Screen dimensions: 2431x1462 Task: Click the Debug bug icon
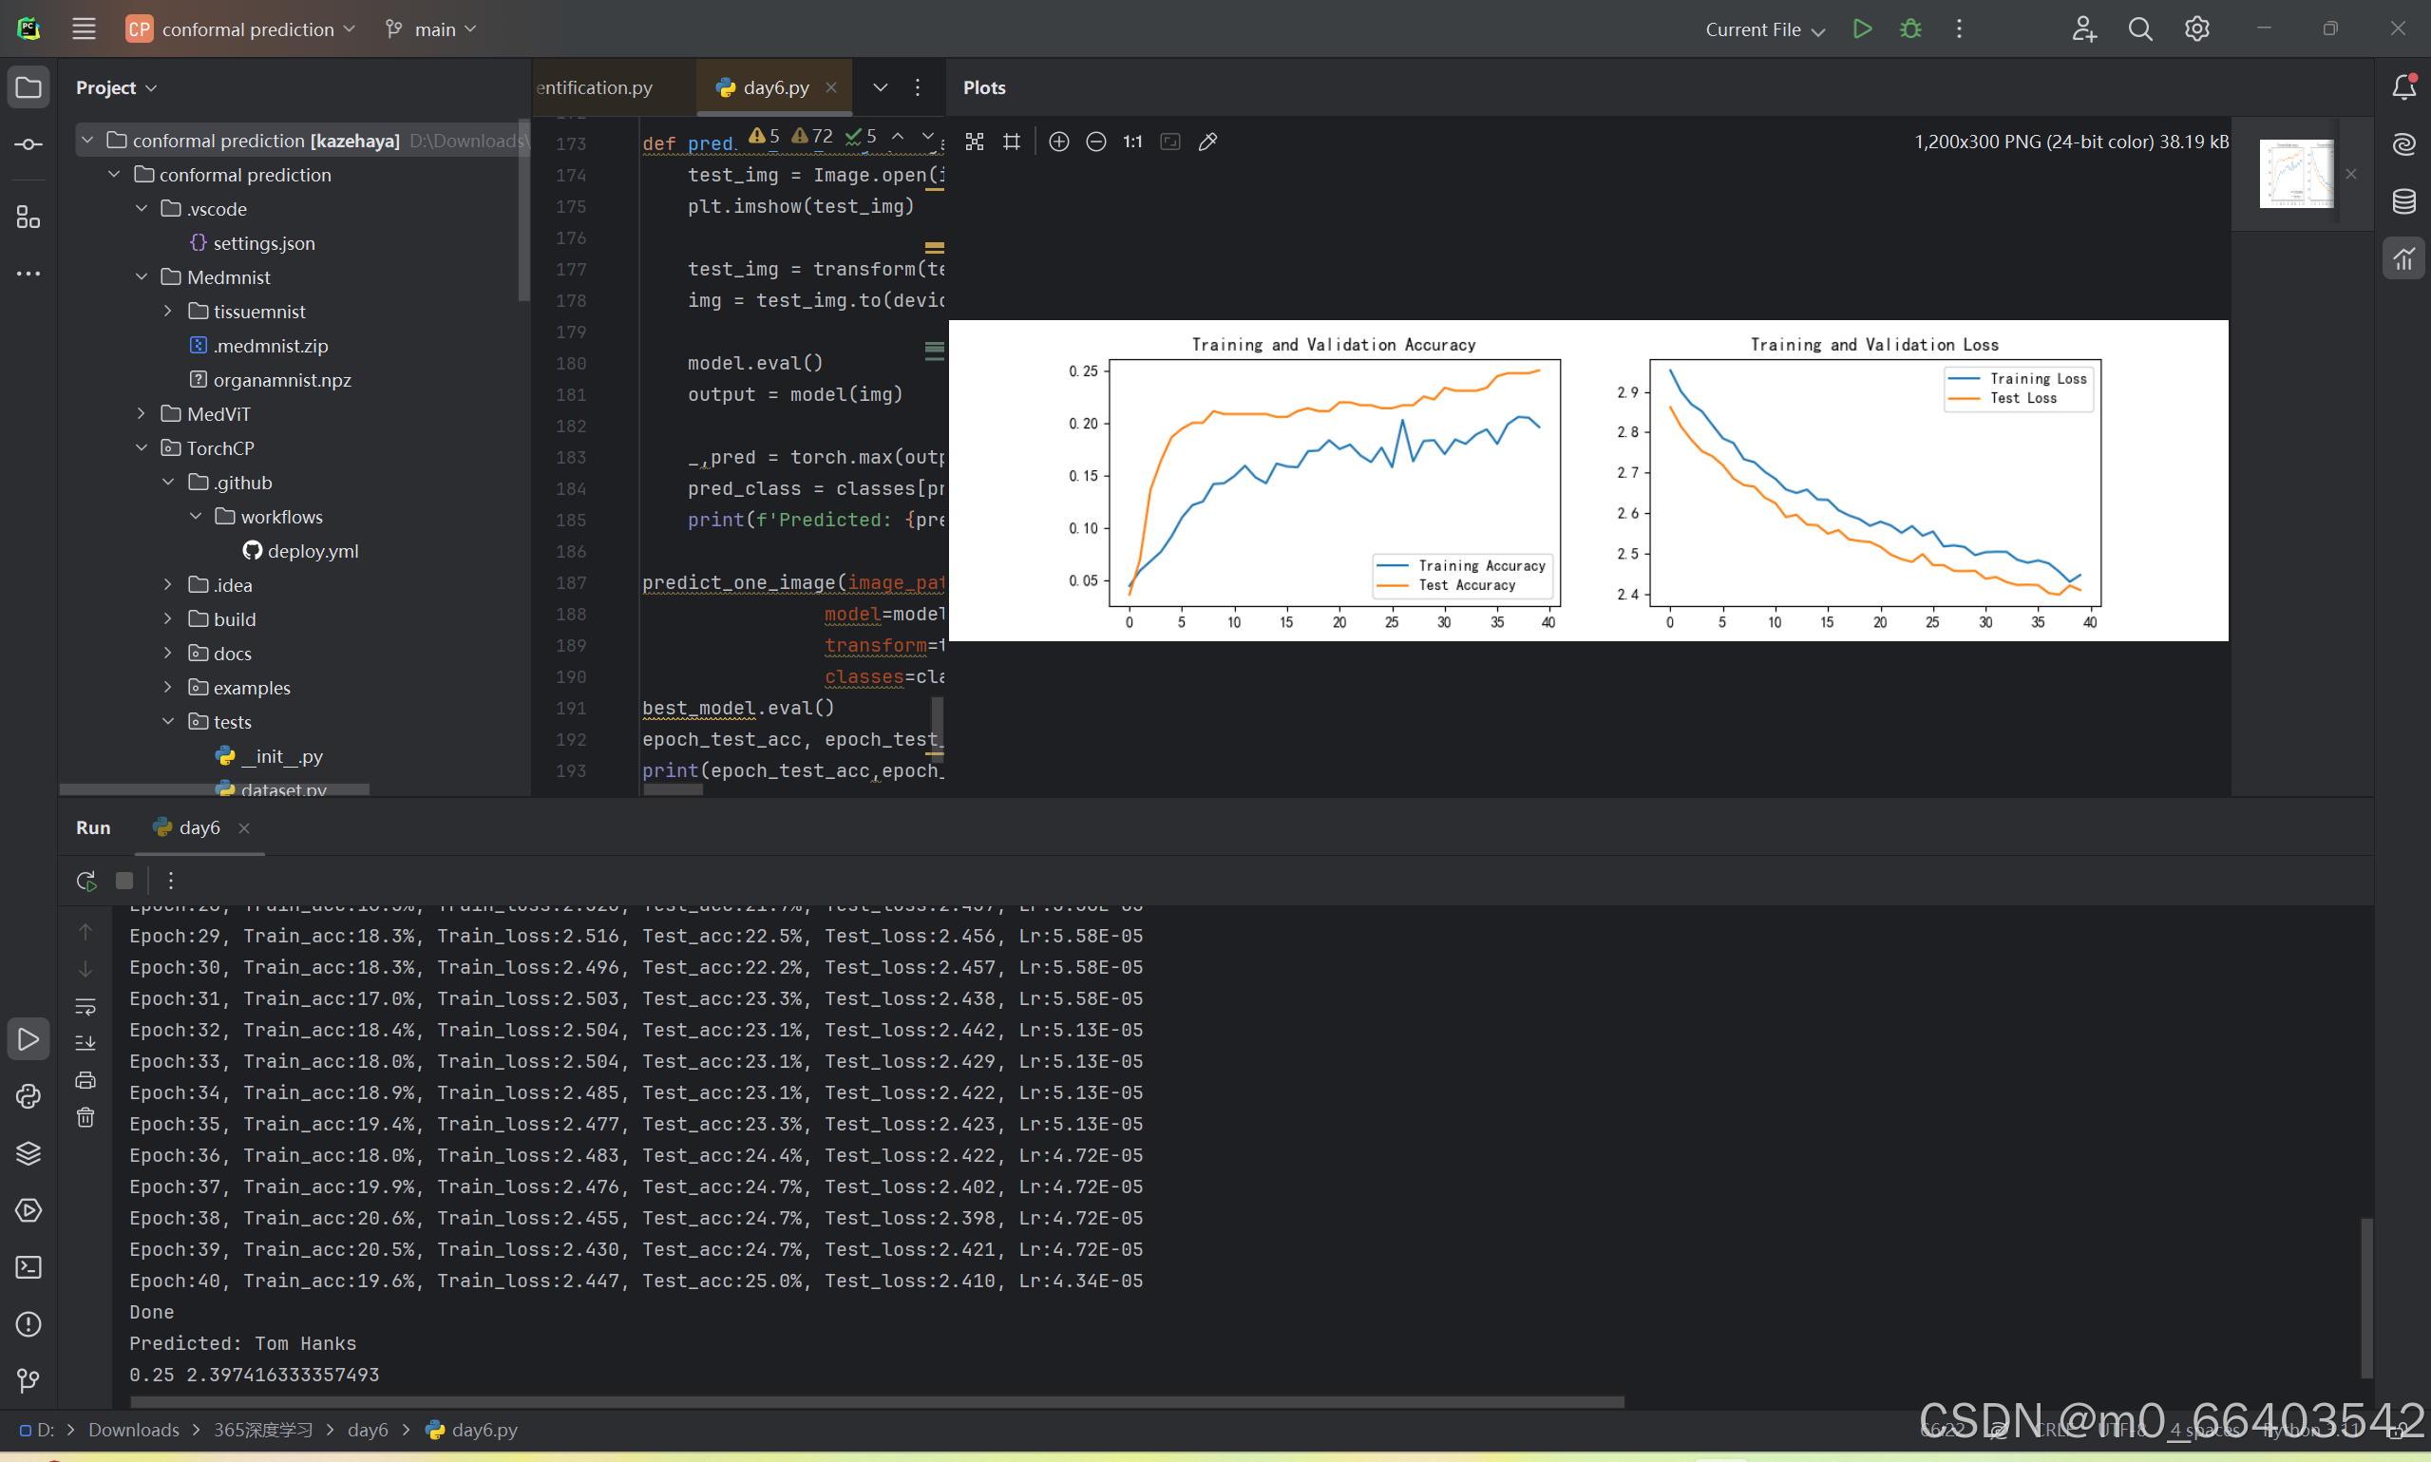tap(1909, 29)
